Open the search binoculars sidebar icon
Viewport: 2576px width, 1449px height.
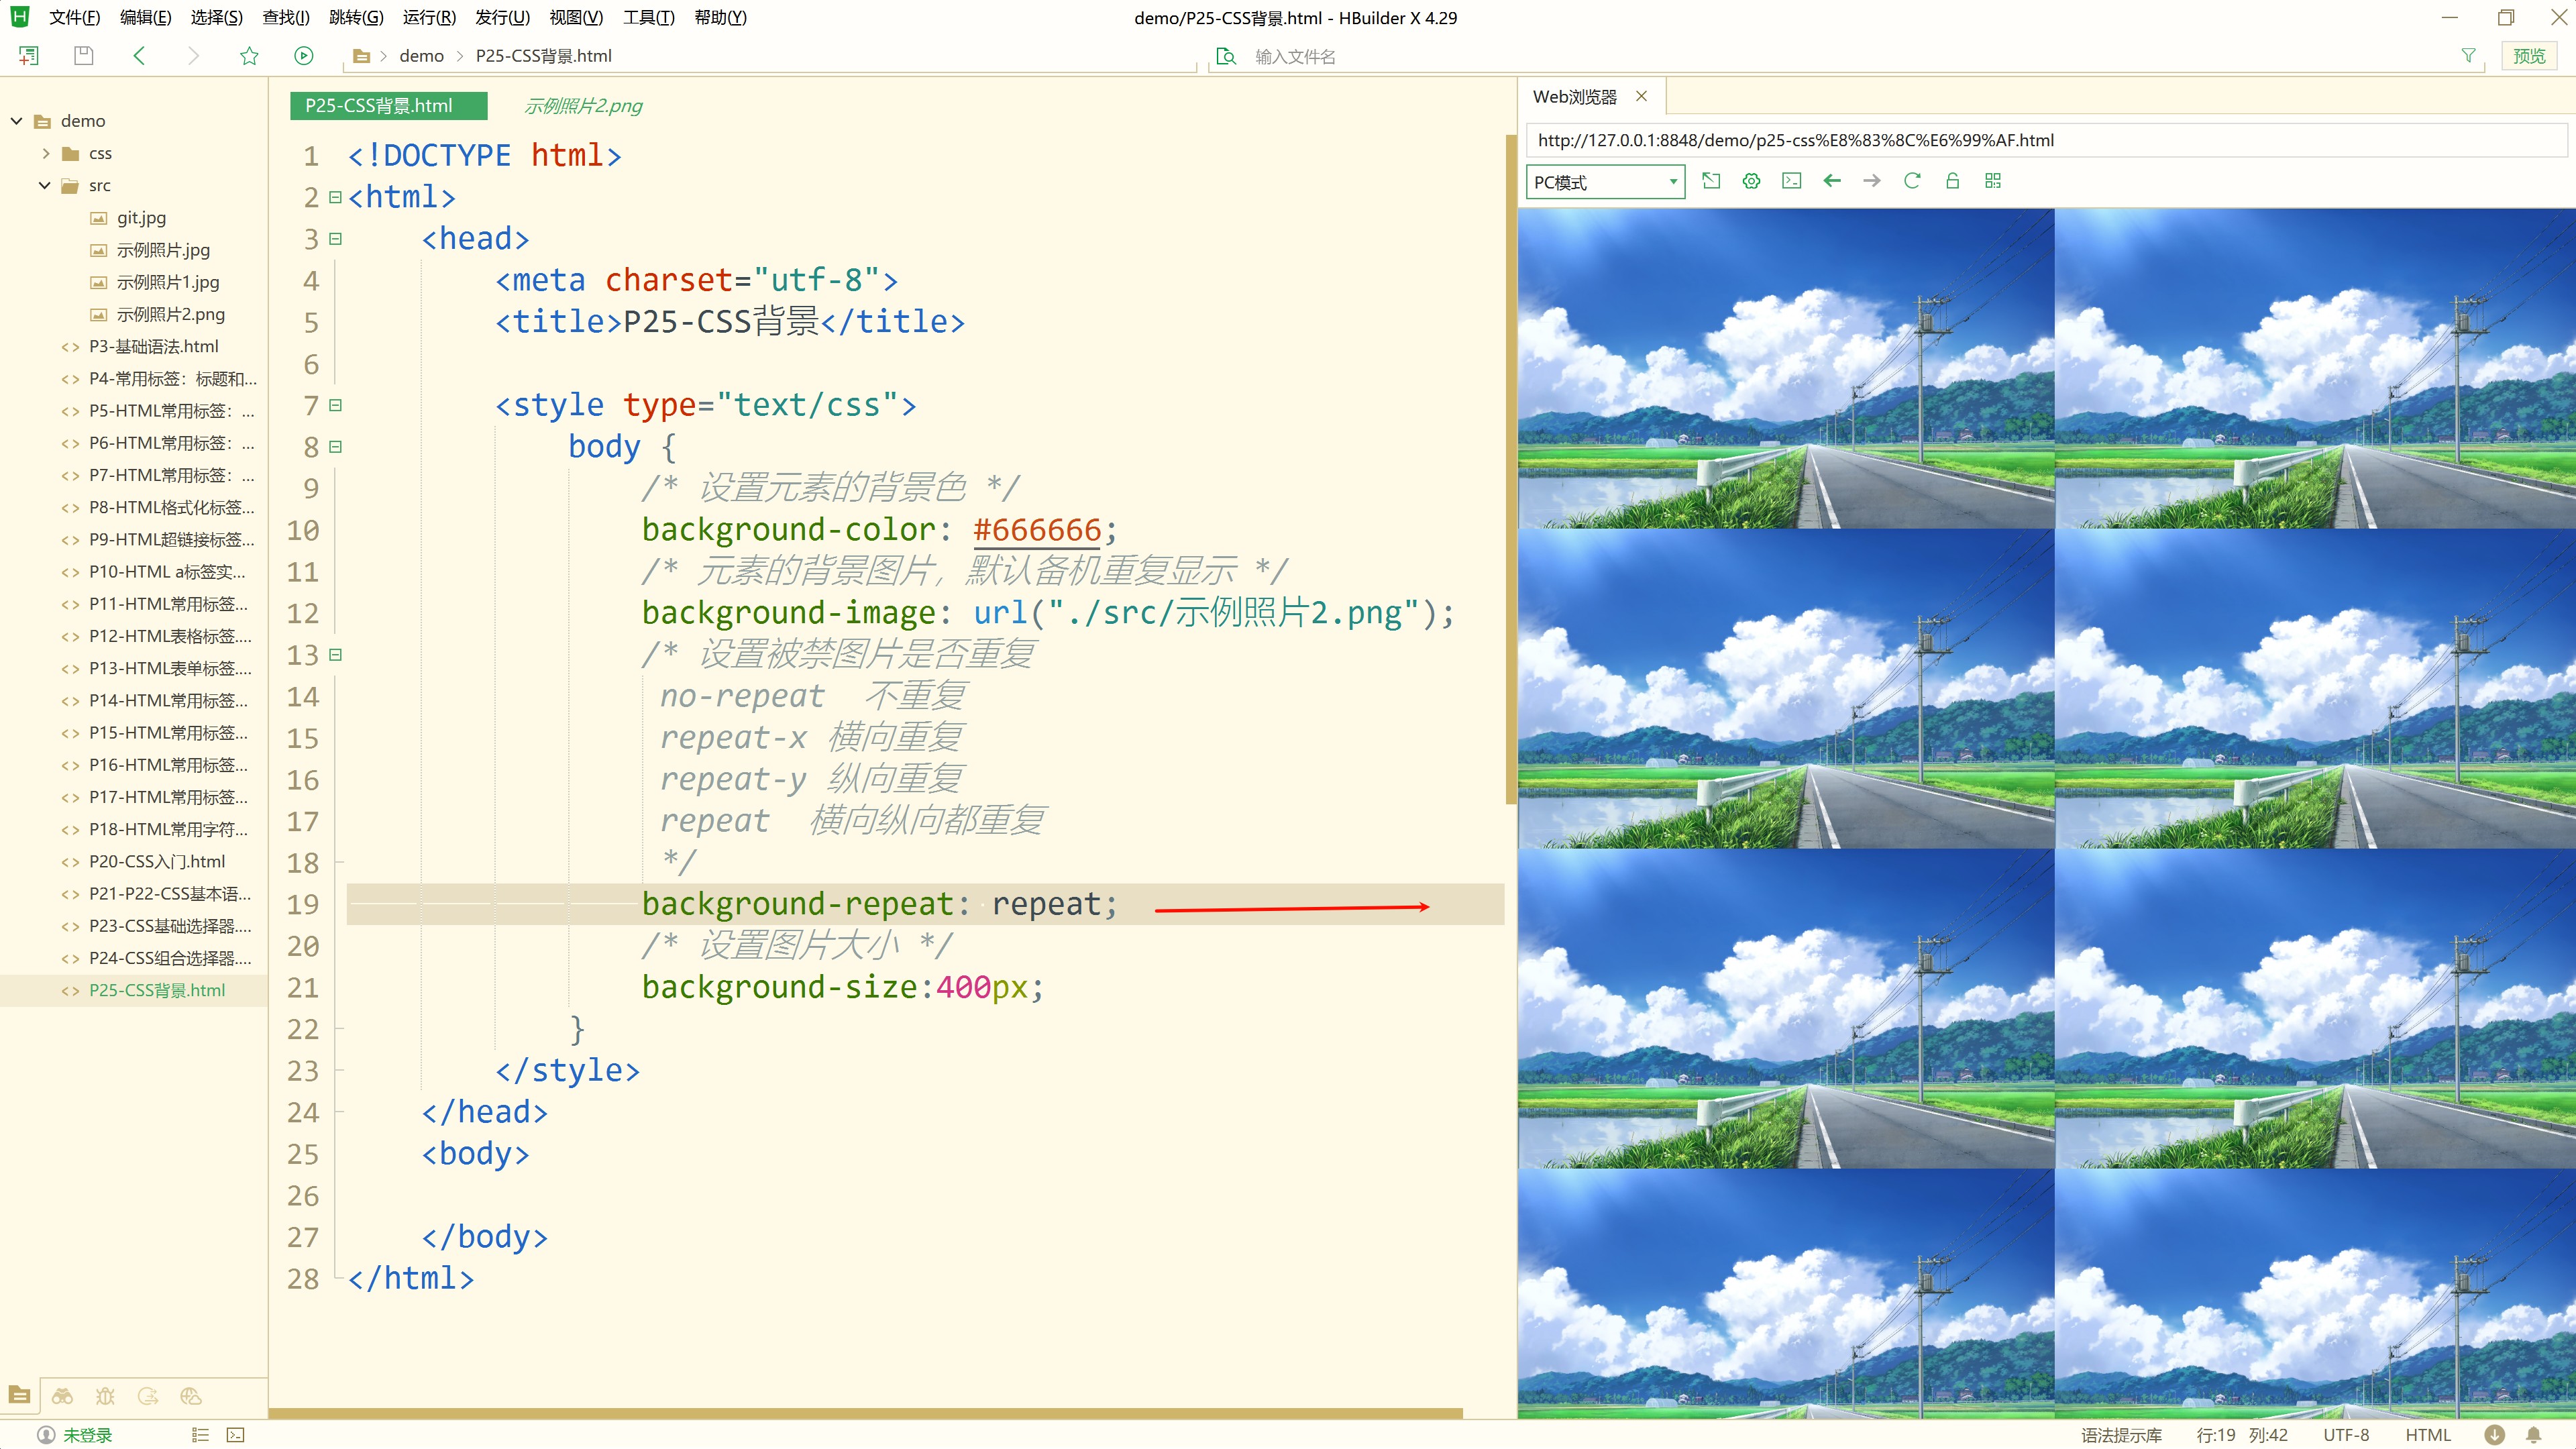[x=63, y=1396]
